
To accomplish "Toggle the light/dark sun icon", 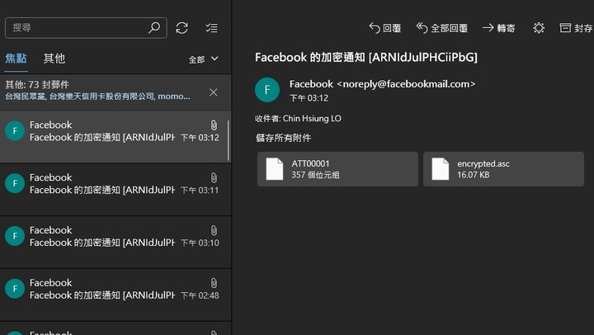I will point(539,28).
